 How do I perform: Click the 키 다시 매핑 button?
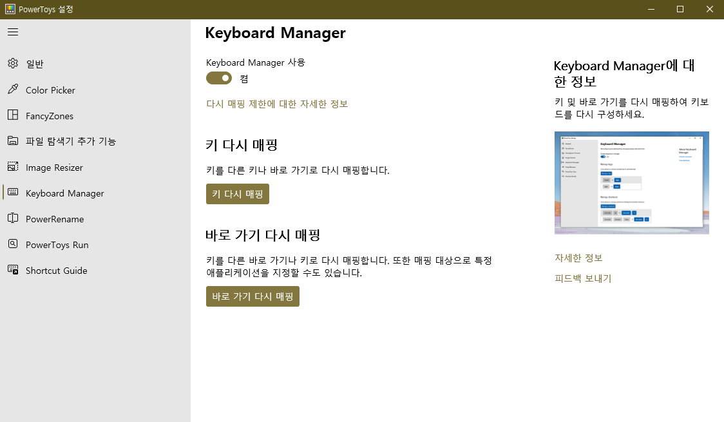[x=237, y=194]
